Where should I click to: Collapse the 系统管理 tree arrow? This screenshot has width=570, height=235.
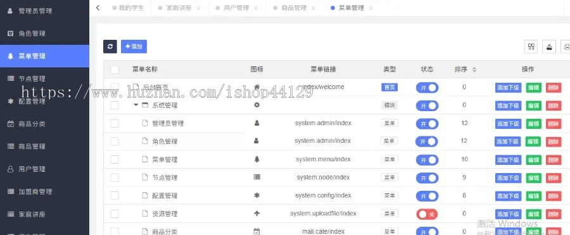(x=136, y=105)
